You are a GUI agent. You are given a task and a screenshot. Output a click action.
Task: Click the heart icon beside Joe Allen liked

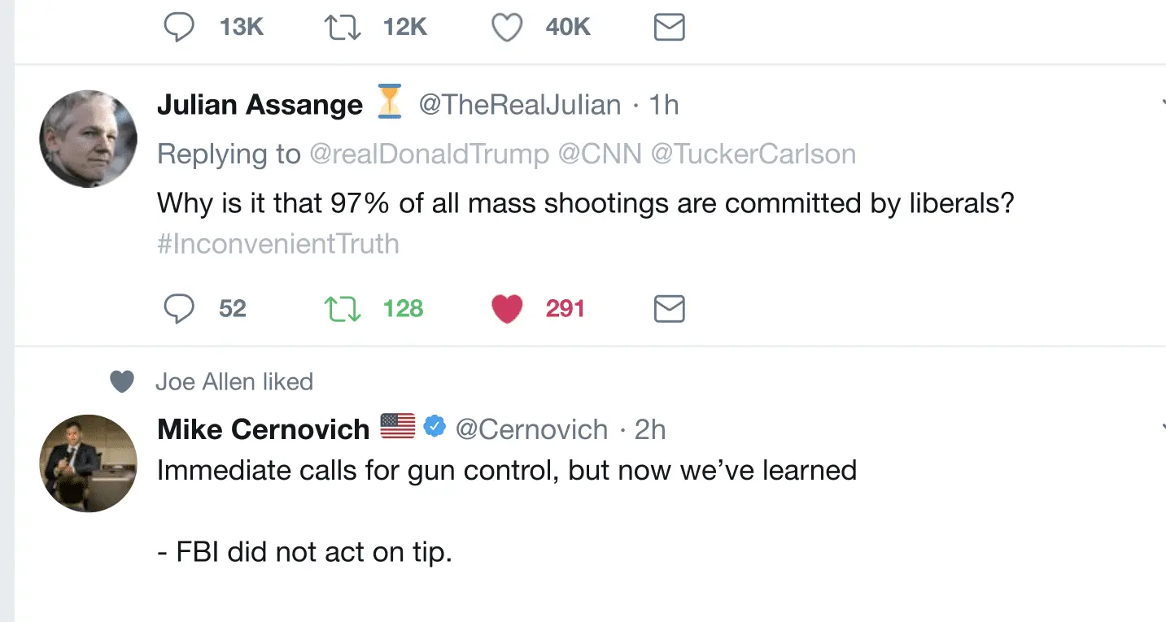tap(121, 381)
